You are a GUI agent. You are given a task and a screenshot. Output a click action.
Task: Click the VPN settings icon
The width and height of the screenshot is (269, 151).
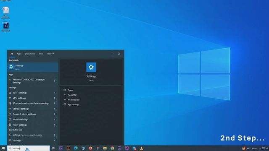(x=10, y=98)
